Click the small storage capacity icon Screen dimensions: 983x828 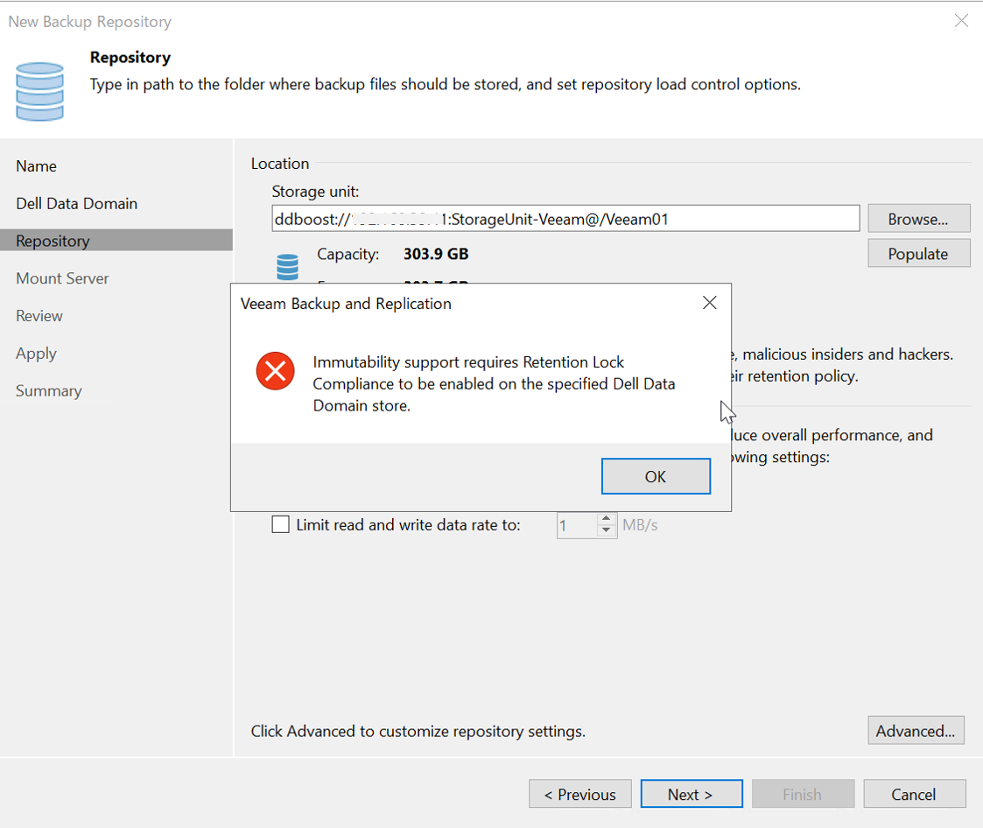click(288, 267)
